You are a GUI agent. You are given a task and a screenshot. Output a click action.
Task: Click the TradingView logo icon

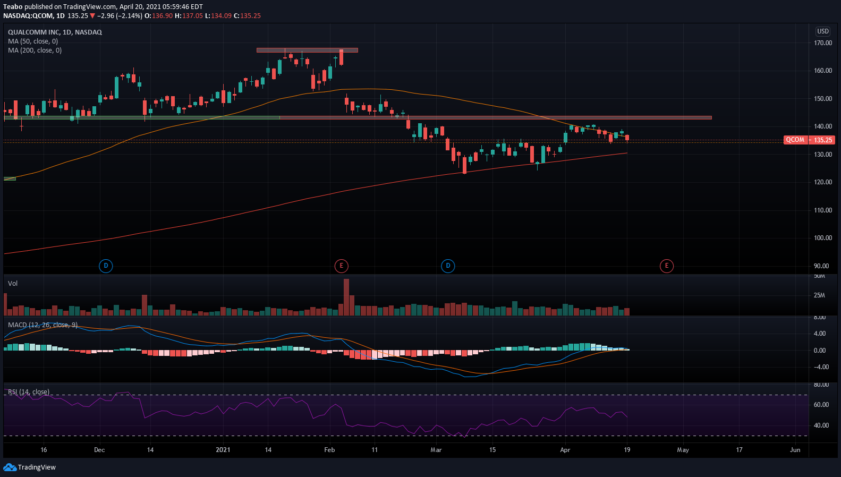coord(10,467)
